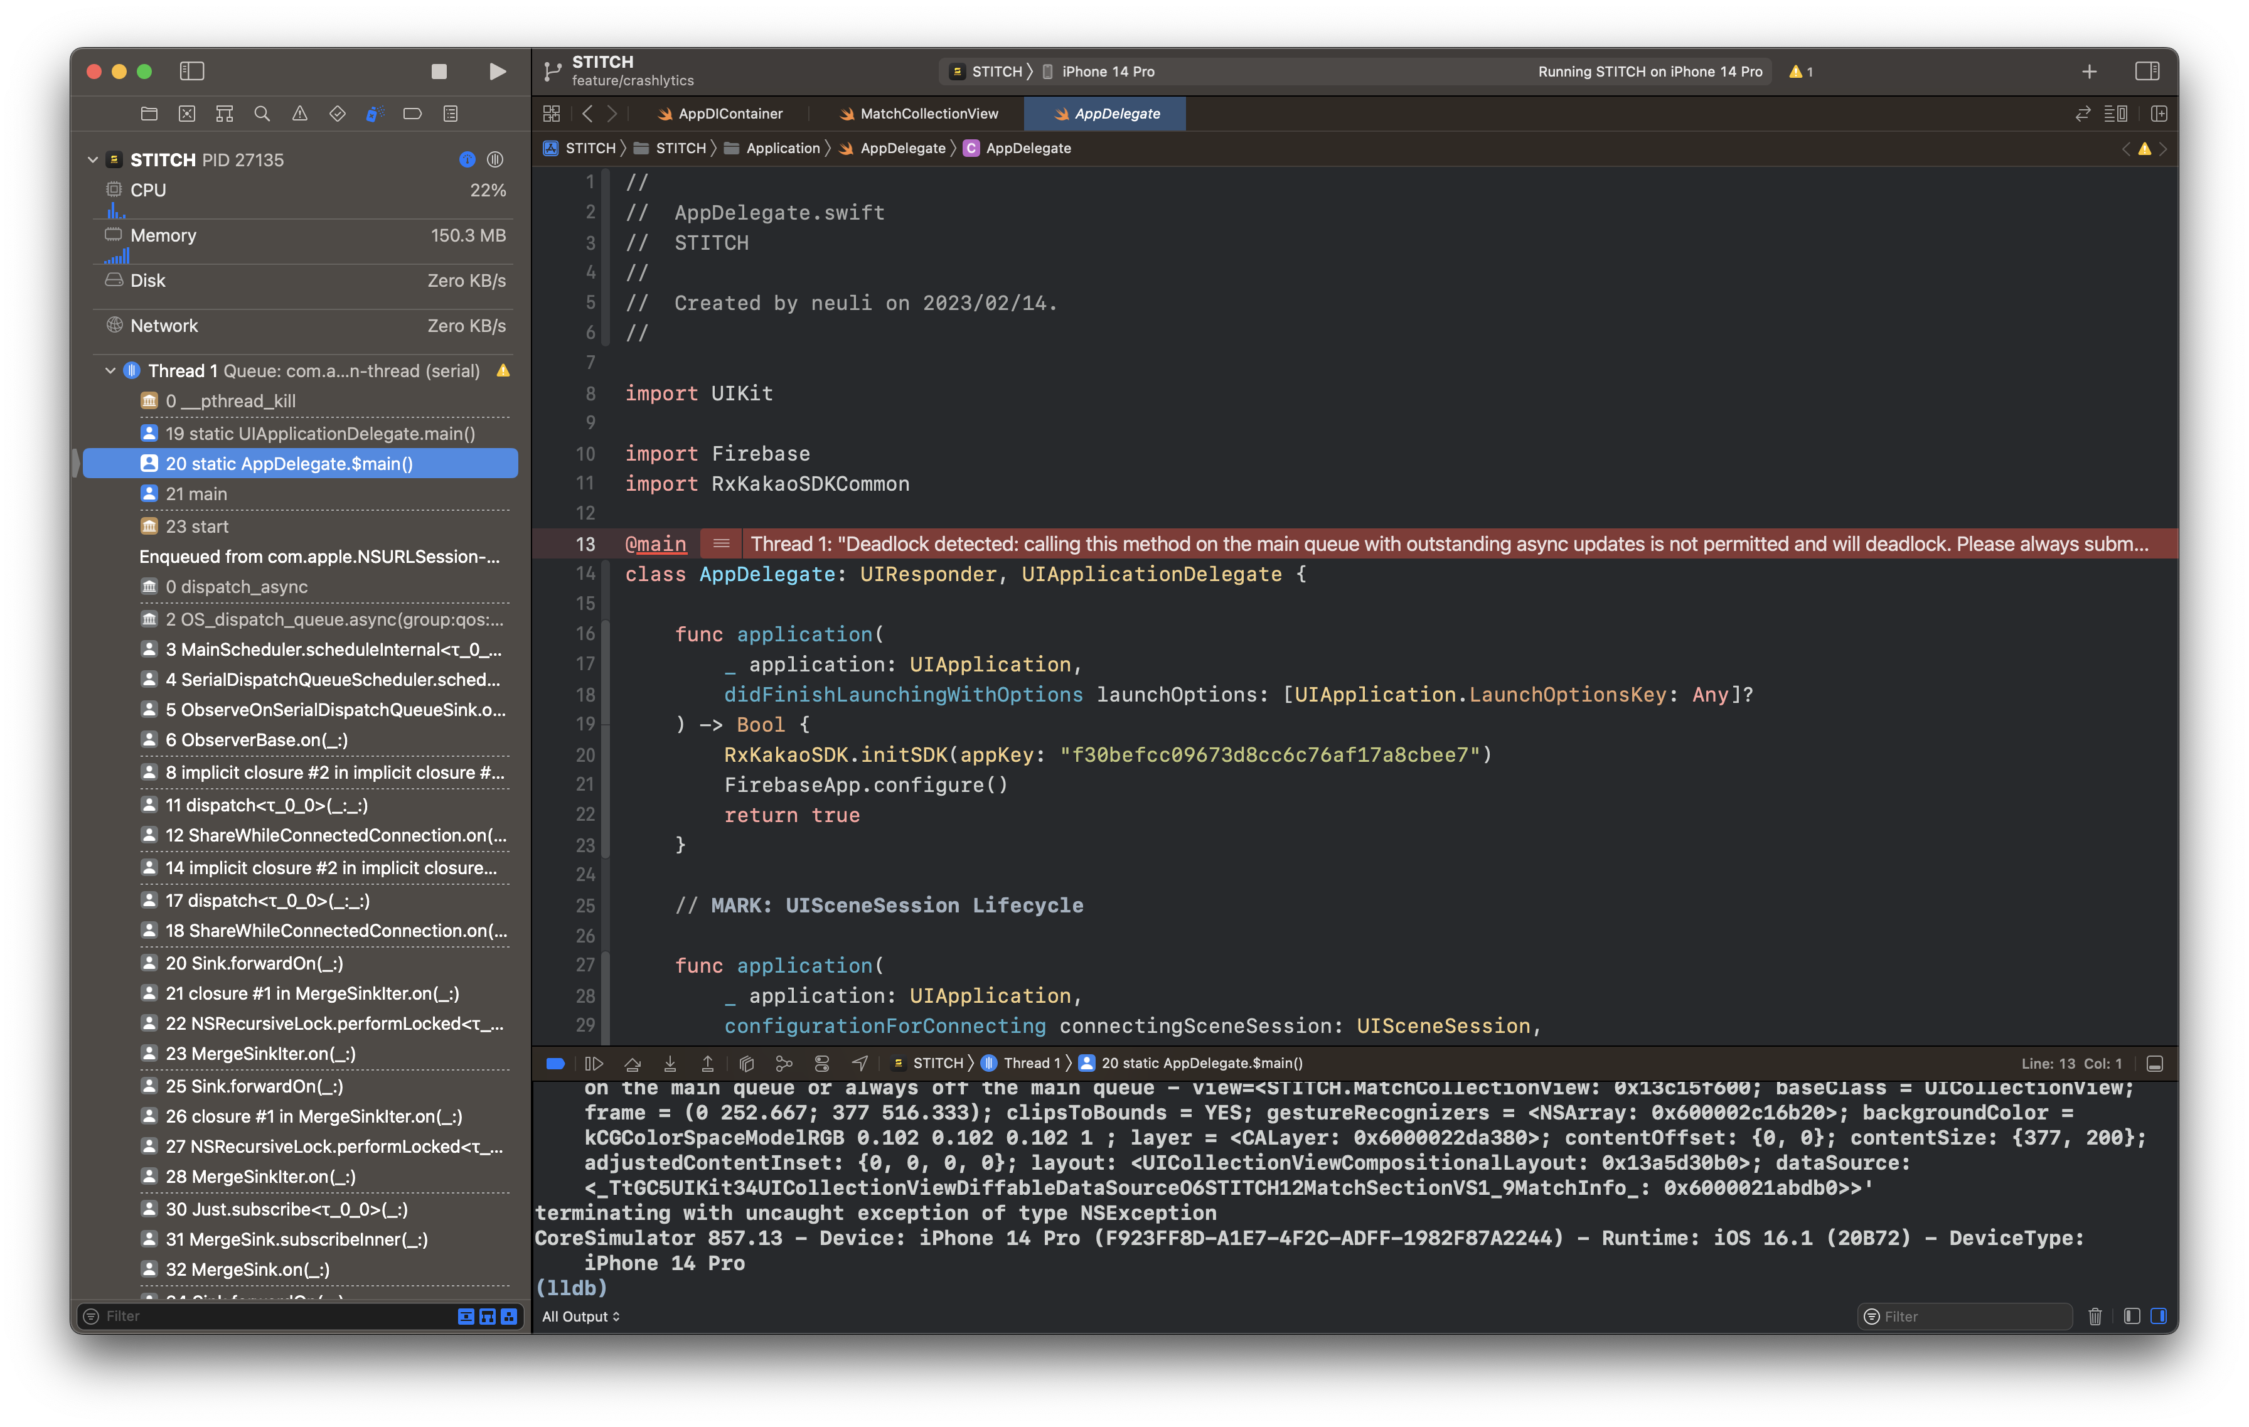Click the Step Into debug icon
The width and height of the screenshot is (2249, 1427).
[670, 1063]
